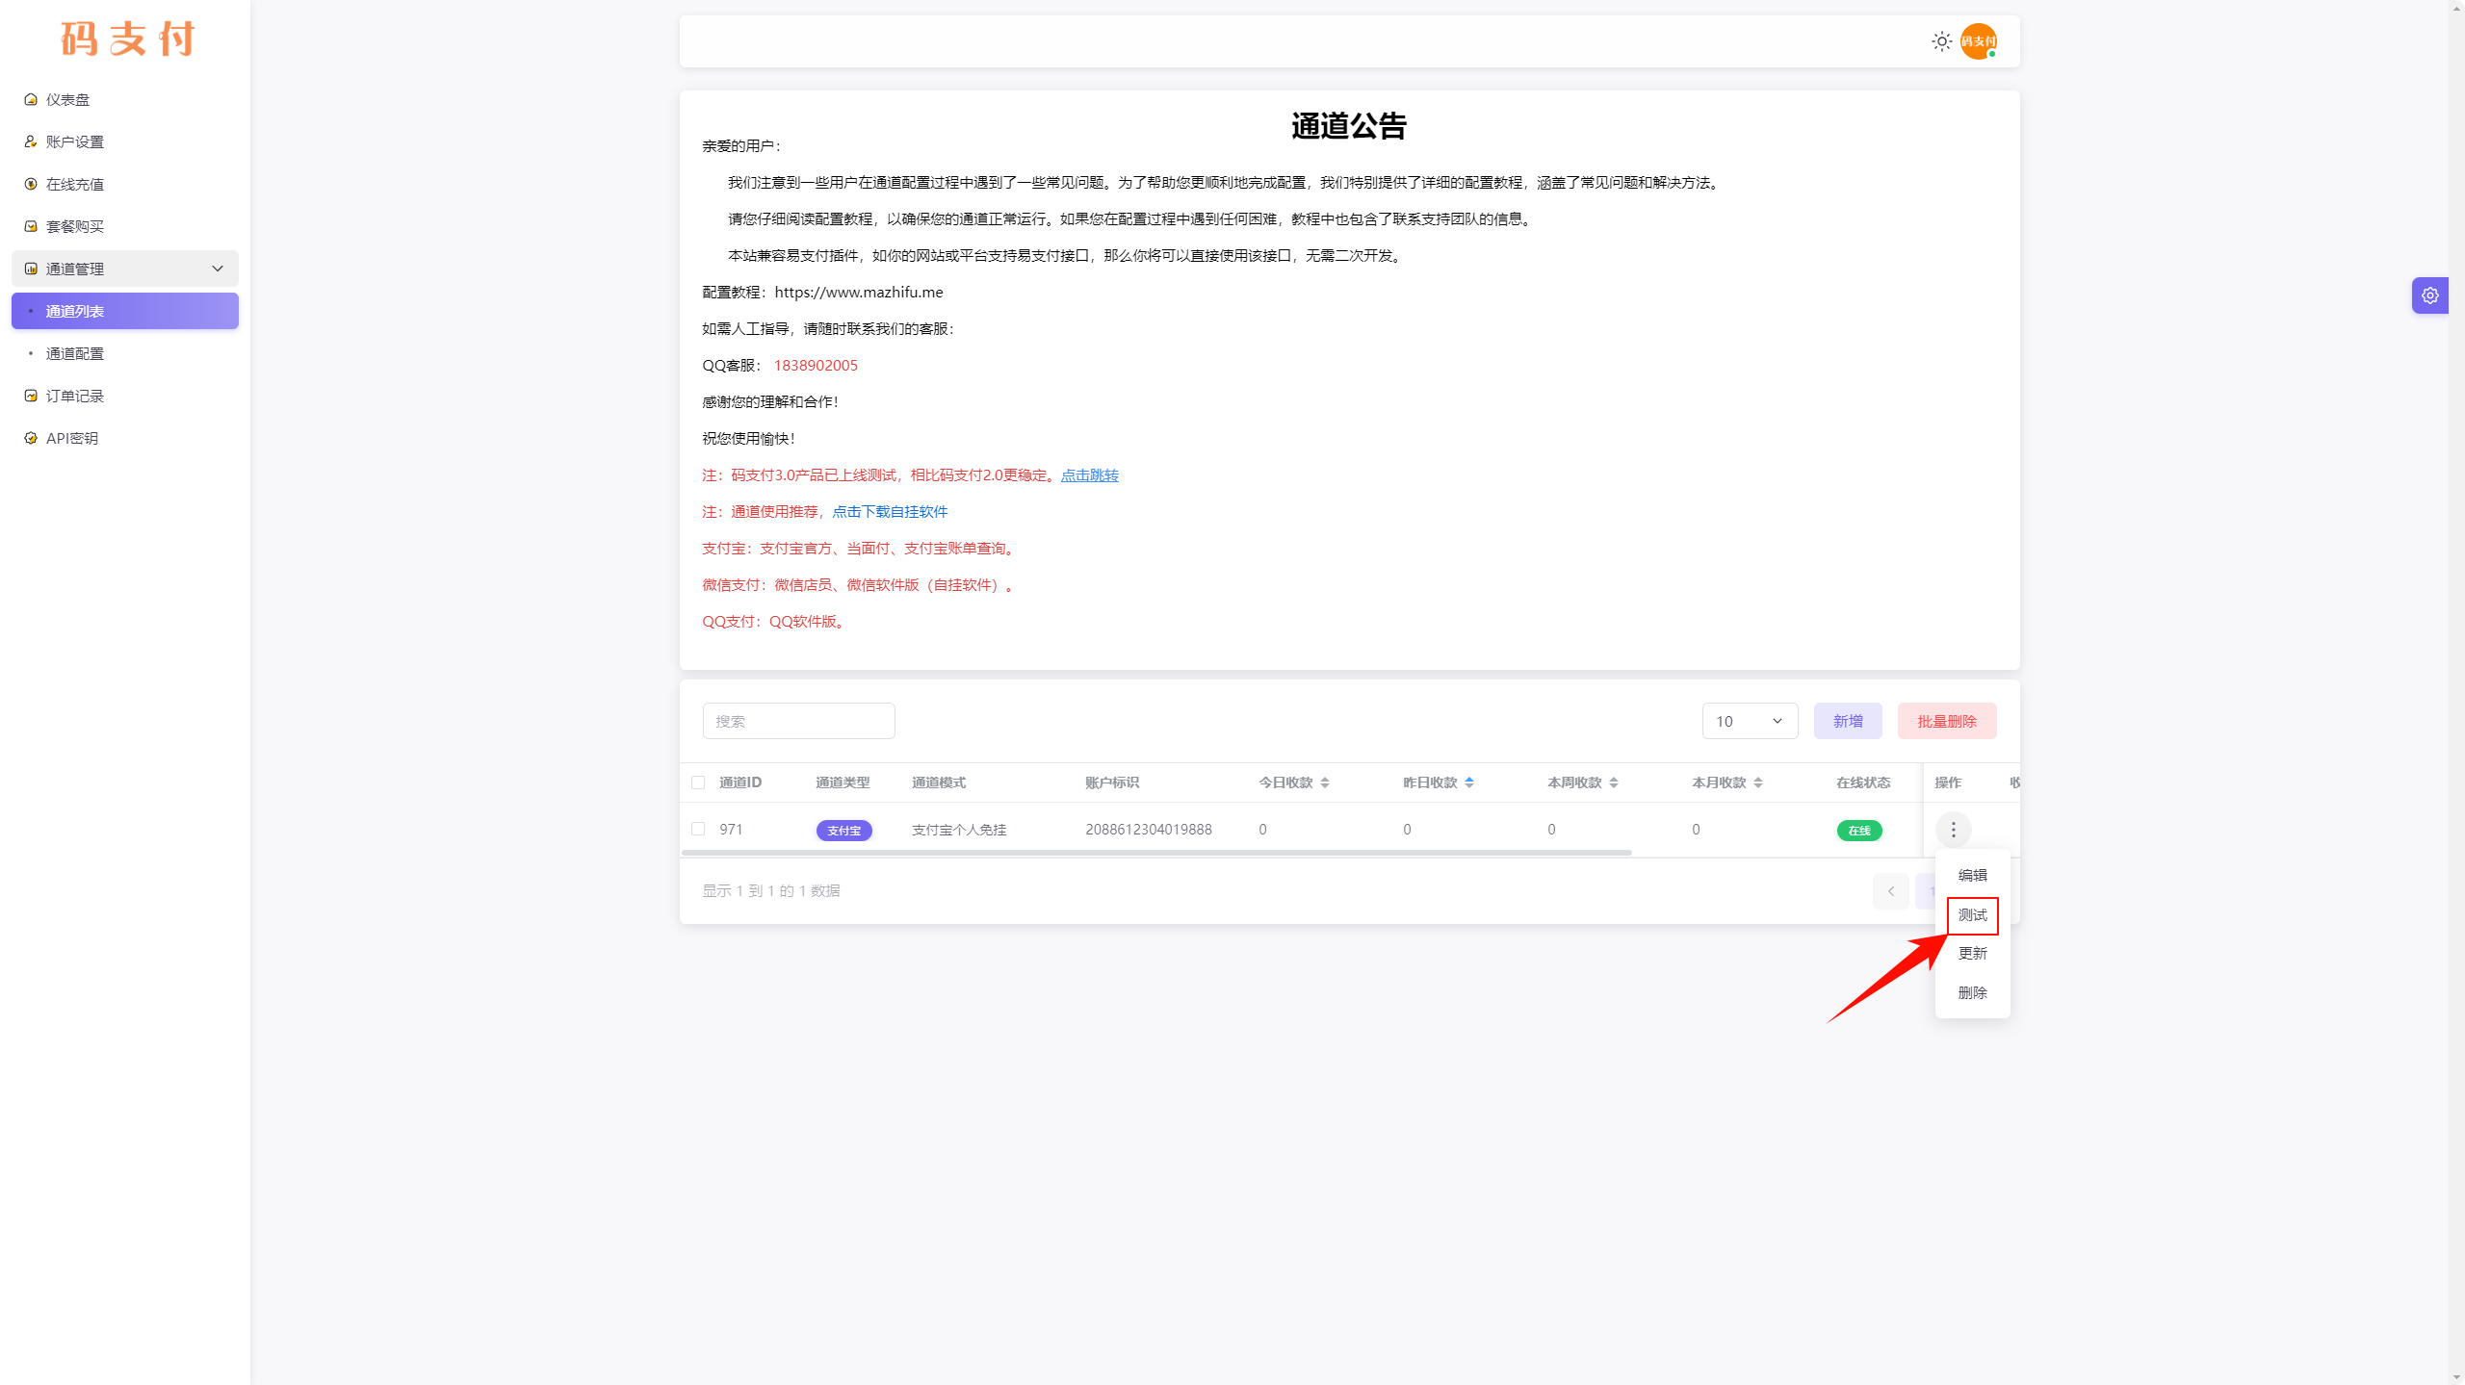
Task: Choose 删除 in the action menu
Action: point(1972,992)
